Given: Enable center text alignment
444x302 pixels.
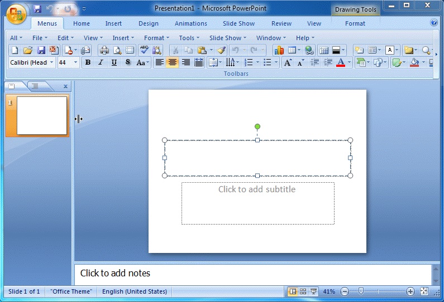Looking at the screenshot, I should pos(173,62).
